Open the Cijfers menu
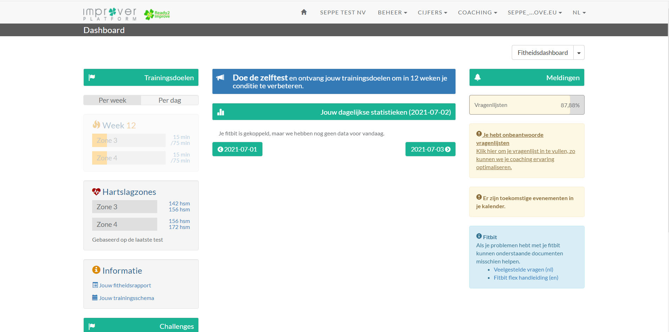The width and height of the screenshot is (669, 332). [x=432, y=13]
